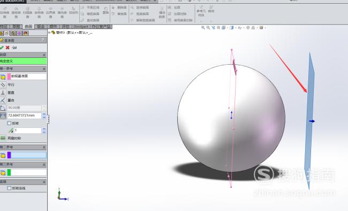Toggle the 反转 flip offset checkbox
Screen dimensions: 348x211
(9, 123)
